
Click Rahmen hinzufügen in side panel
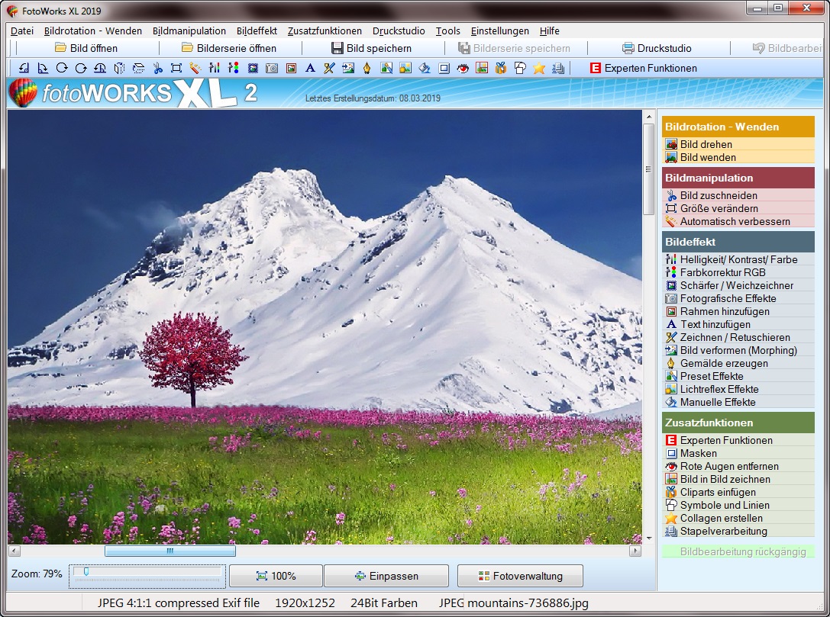(x=738, y=311)
